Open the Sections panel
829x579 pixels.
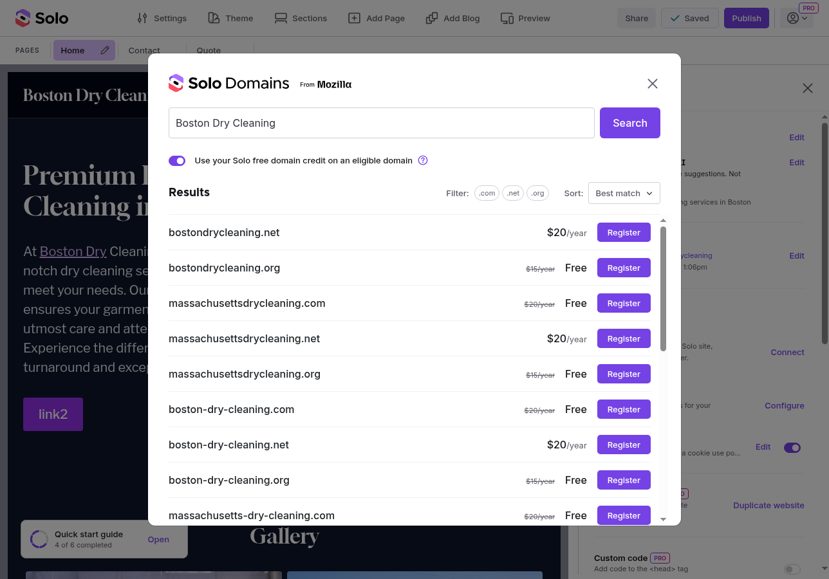pos(301,18)
